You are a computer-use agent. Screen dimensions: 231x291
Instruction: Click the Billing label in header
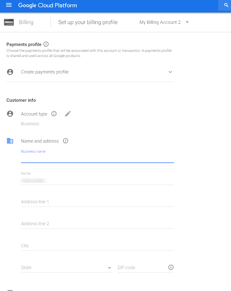pos(26,22)
